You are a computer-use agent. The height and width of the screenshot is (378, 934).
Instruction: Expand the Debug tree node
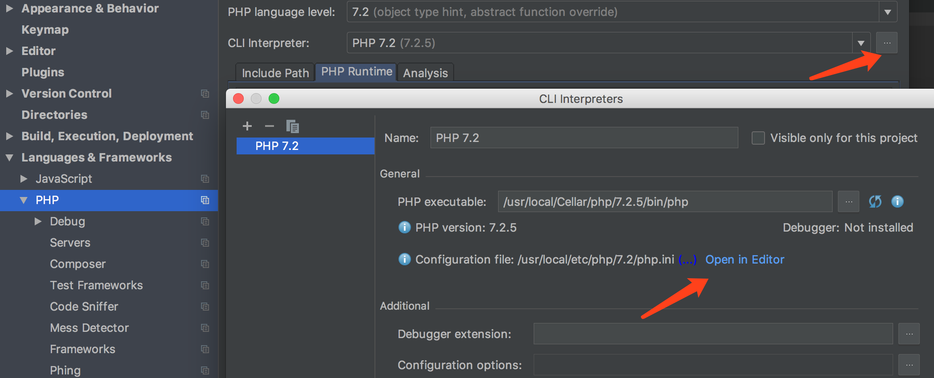click(x=38, y=221)
